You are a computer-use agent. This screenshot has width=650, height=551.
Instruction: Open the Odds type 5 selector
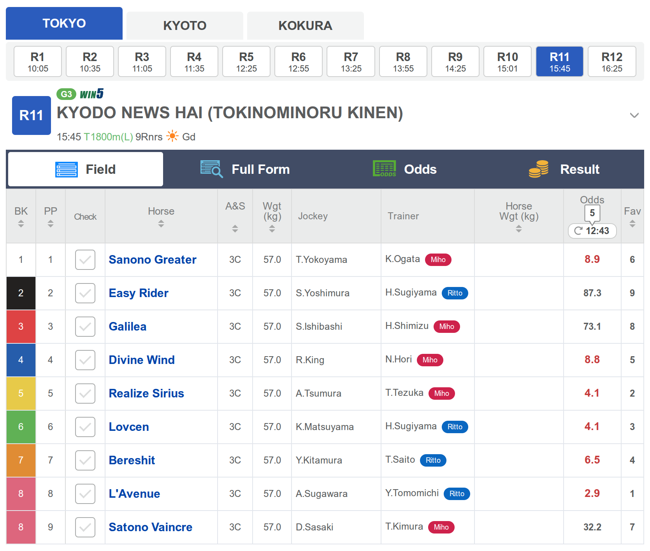click(x=592, y=213)
